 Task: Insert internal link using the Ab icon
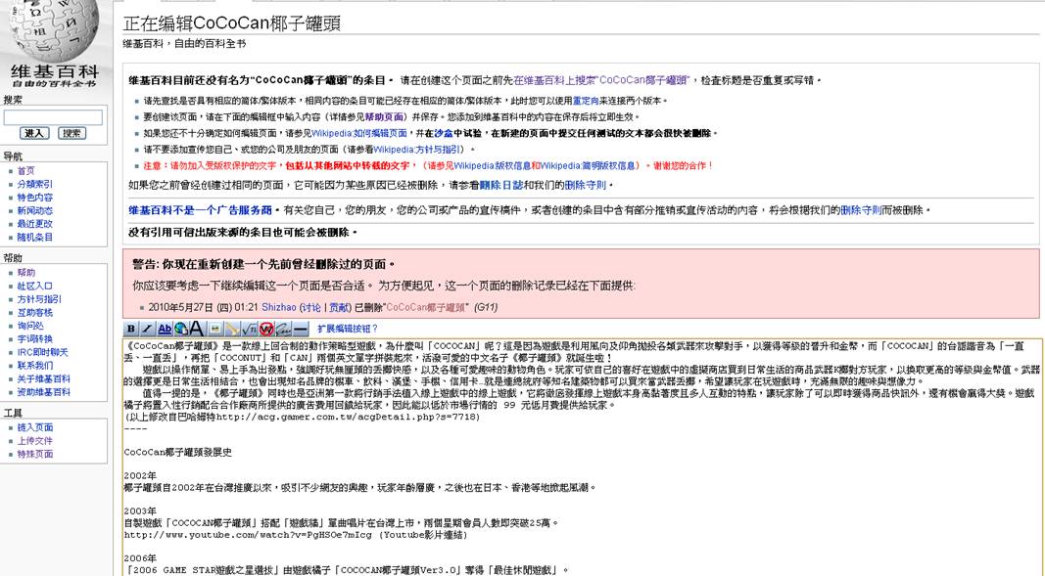[x=165, y=329]
